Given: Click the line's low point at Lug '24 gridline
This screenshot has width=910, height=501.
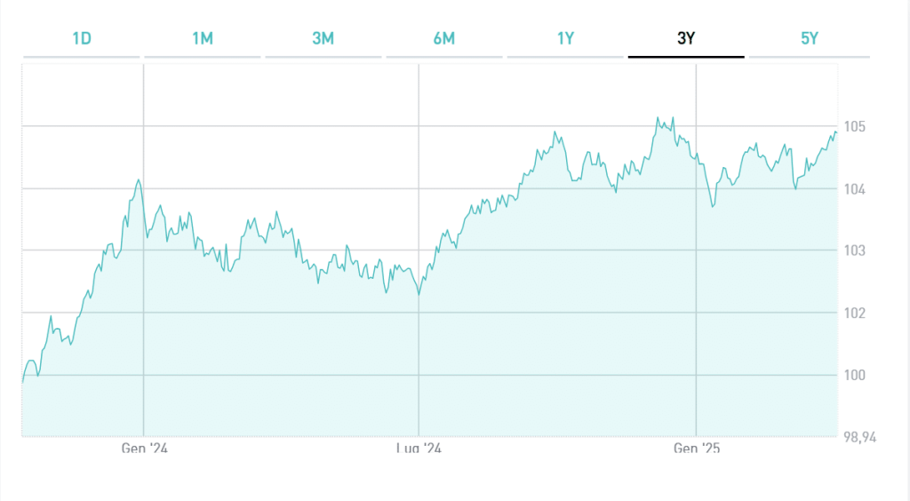Looking at the screenshot, I should 419,294.
